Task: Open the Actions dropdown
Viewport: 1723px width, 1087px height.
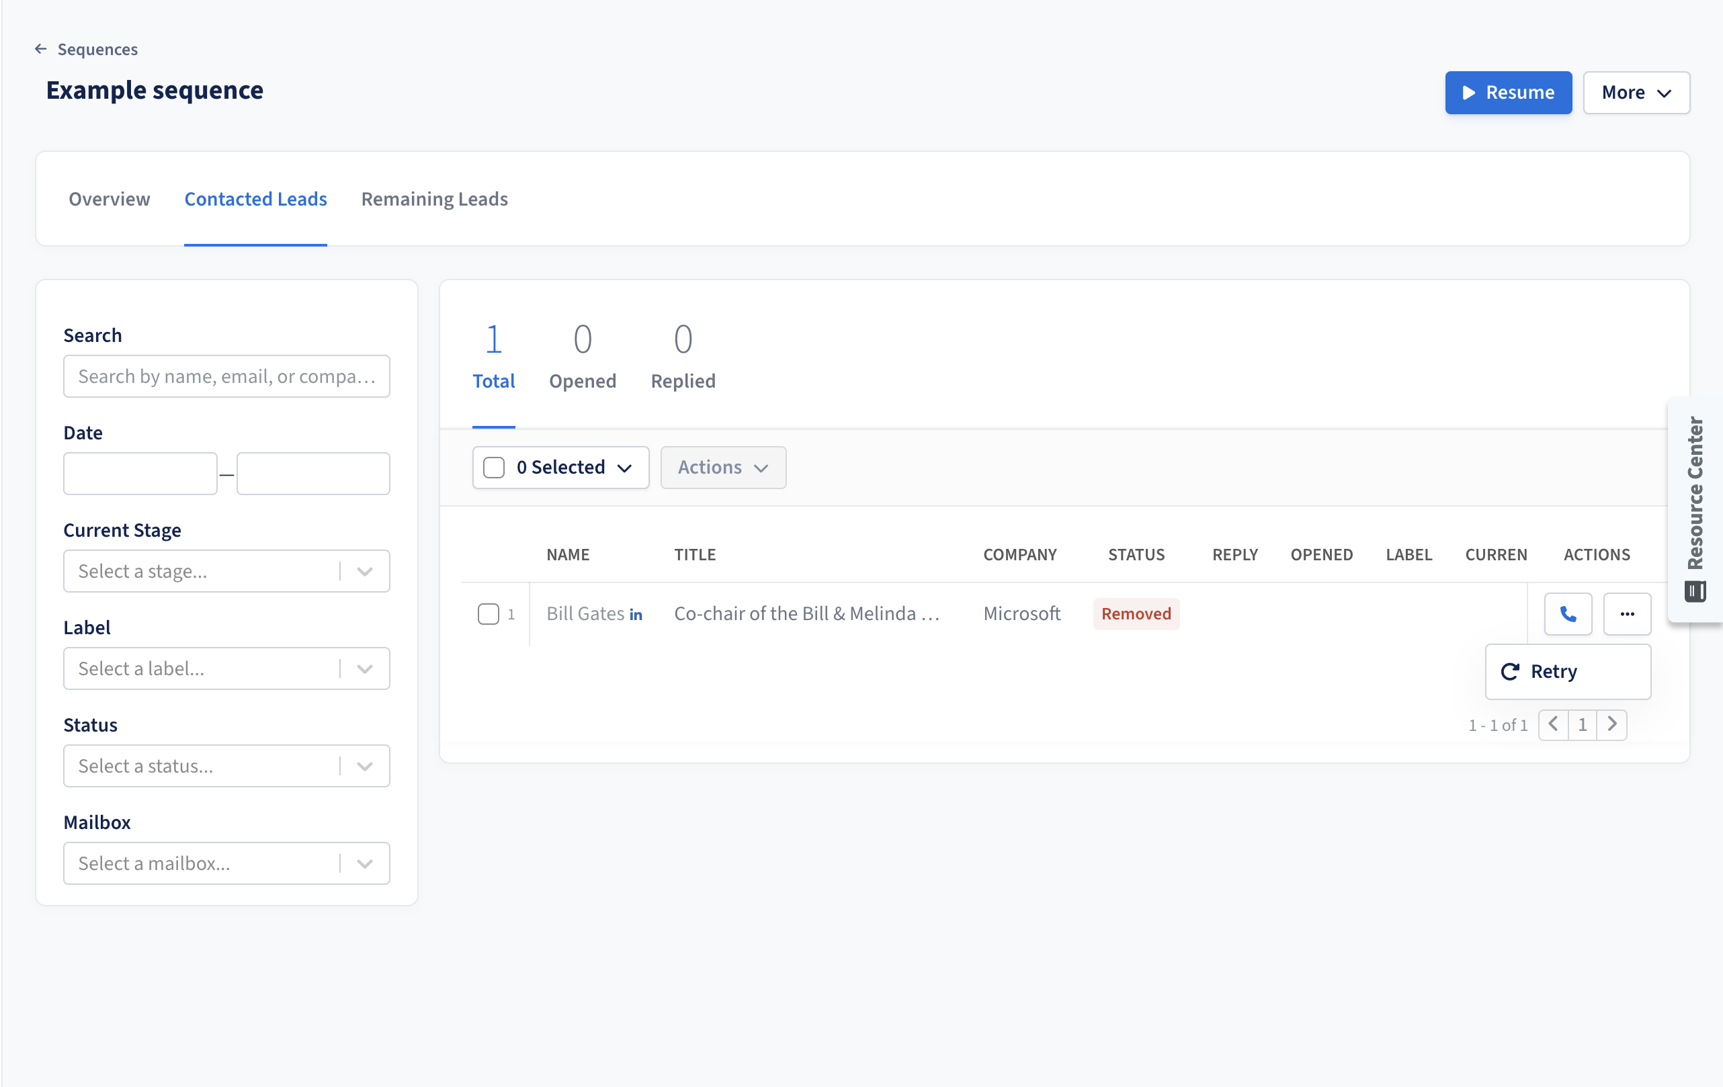Action: (x=723, y=467)
